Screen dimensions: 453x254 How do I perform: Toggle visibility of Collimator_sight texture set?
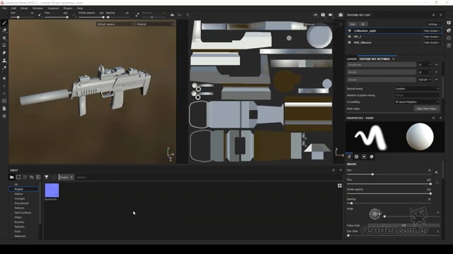[350, 30]
